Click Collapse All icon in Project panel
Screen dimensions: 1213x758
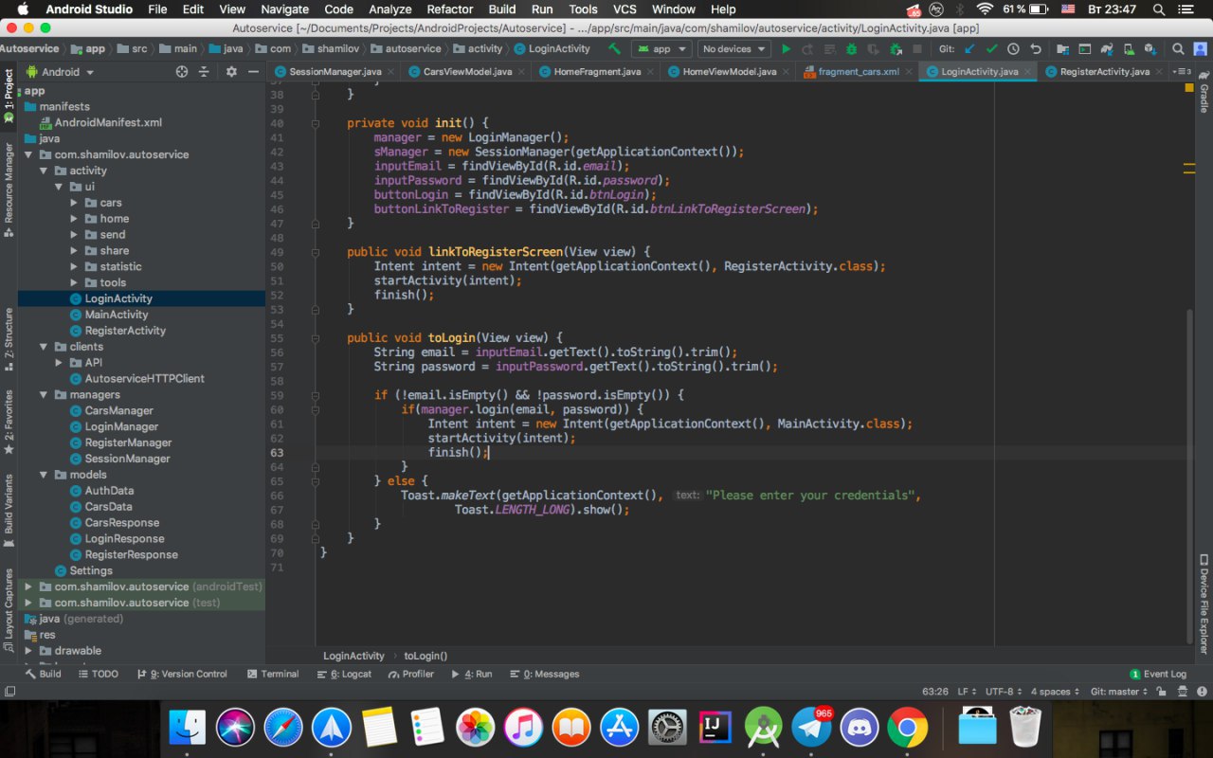click(203, 71)
